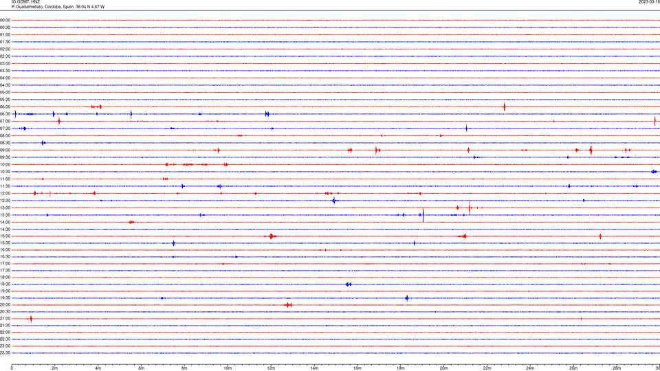Select the 06:30 trace label
Viewport: 660px width, 371px height.
[5, 114]
